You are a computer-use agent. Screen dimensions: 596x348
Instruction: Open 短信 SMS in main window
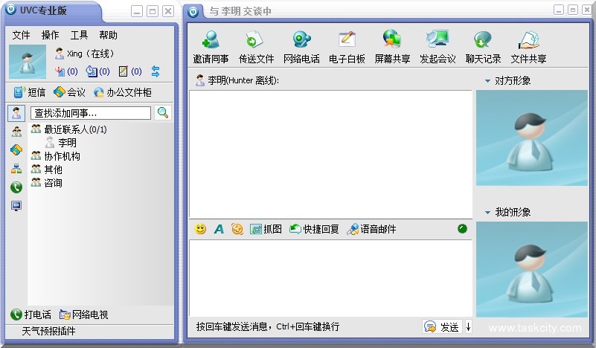click(x=29, y=92)
